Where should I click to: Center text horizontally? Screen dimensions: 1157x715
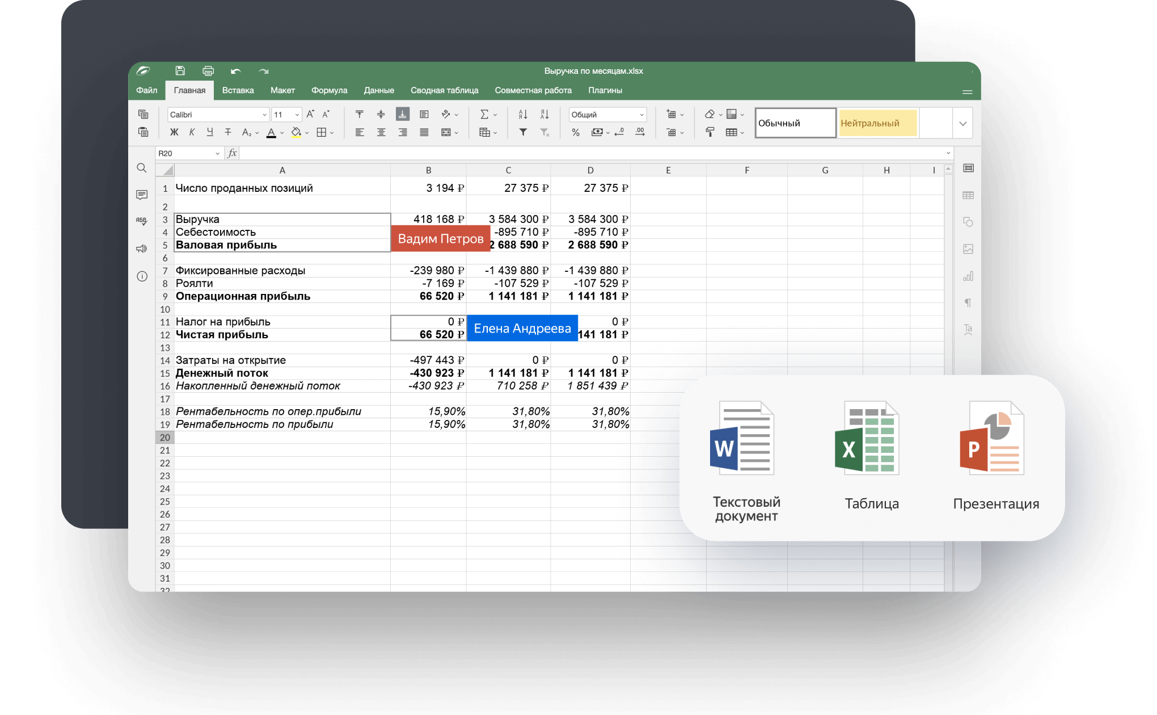click(x=381, y=132)
